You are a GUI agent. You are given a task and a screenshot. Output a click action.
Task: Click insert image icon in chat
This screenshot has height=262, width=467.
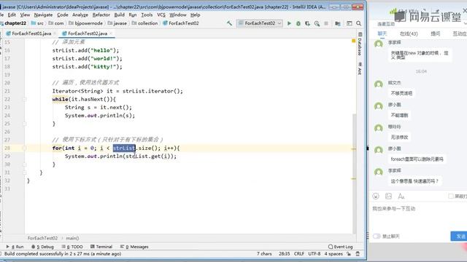coord(388,196)
